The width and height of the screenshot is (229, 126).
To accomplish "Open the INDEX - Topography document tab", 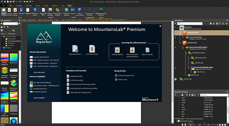I will click(x=29, y=20).
